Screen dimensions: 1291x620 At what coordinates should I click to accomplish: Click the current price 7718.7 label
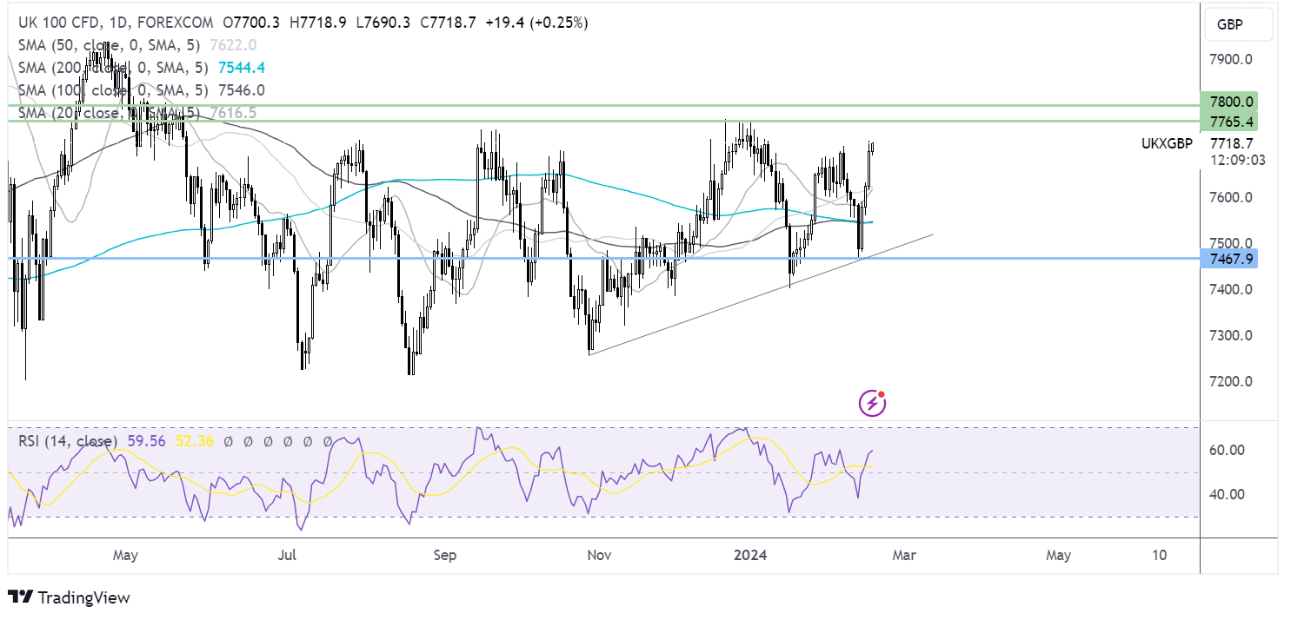pyautogui.click(x=1231, y=143)
